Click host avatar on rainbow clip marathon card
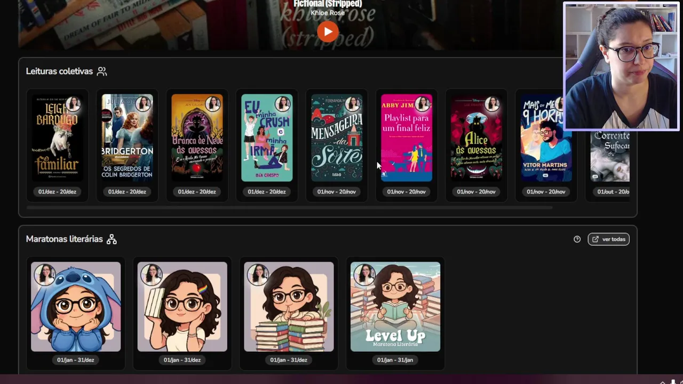This screenshot has height=384, width=683. [x=151, y=275]
